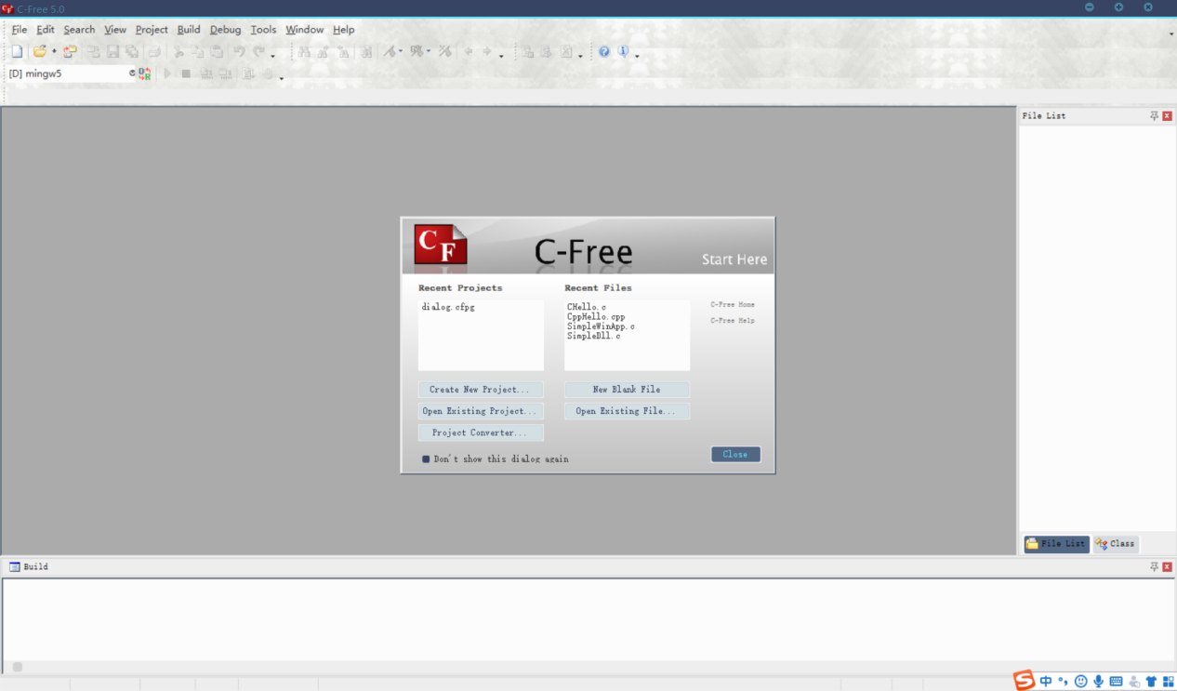Click the New Blank File button

[x=627, y=390]
